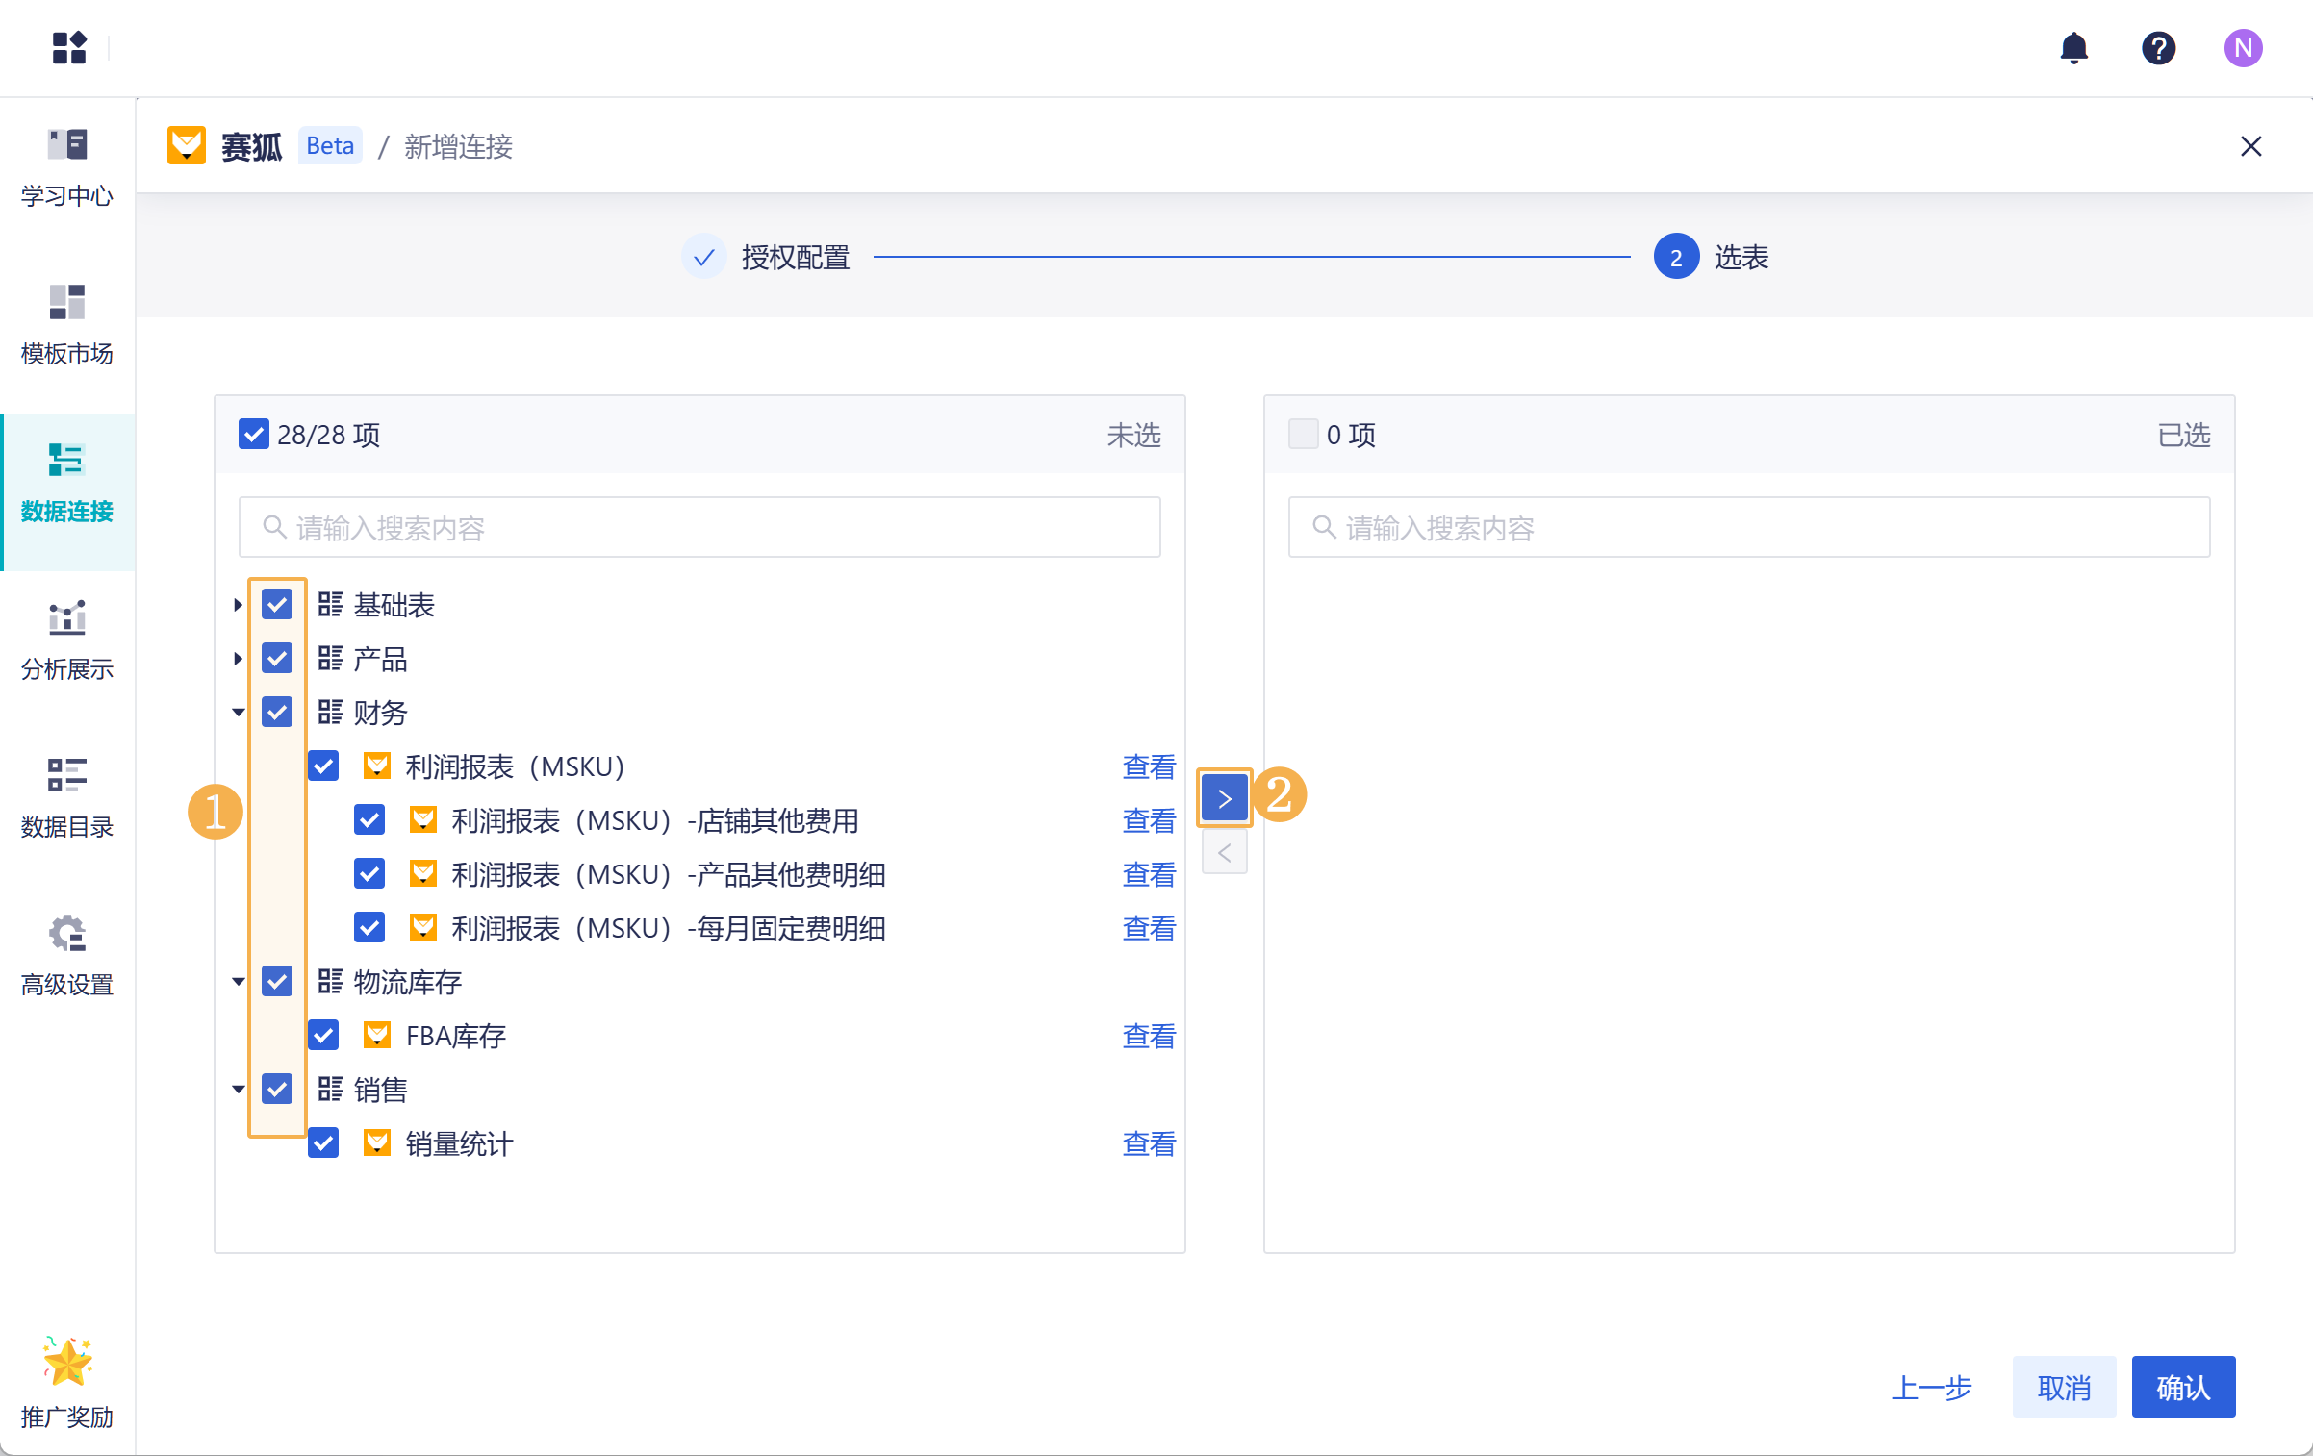Open the 分析展示 chart icon
This screenshot has height=1456, width=2313.
point(66,617)
